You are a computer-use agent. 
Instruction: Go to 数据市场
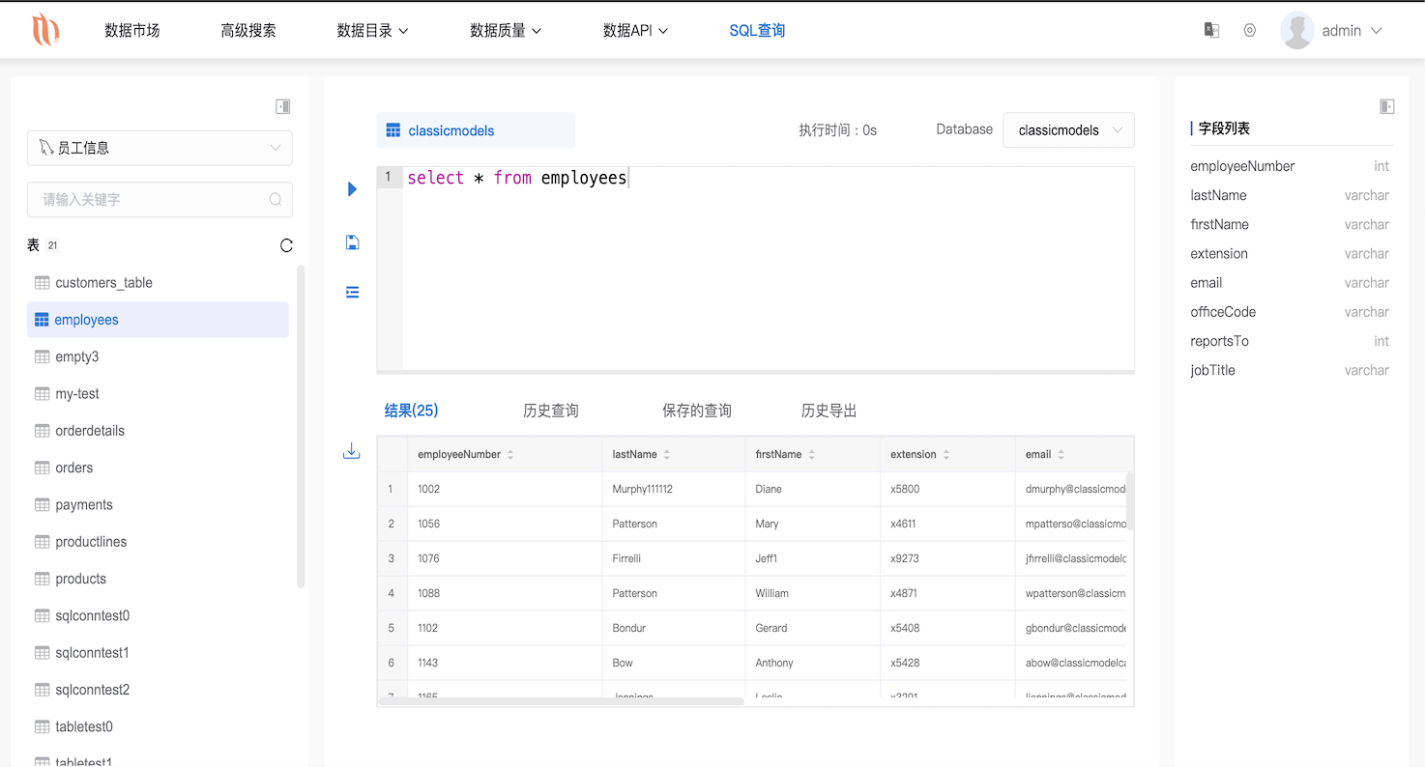click(x=132, y=31)
